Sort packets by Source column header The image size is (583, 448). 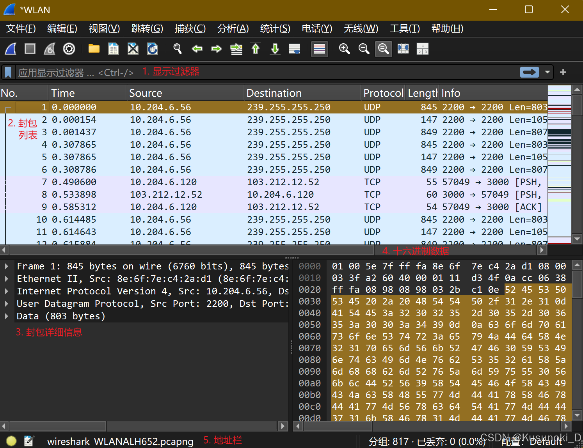tap(185, 93)
